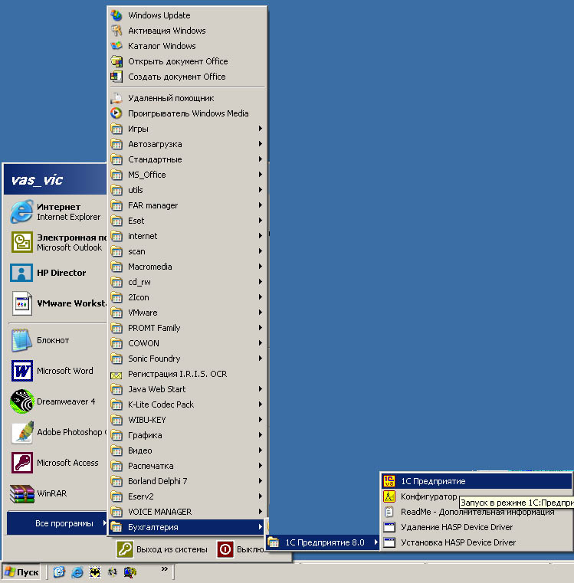Viewport: 574px width, 583px height.
Task: Open the VMware program folder
Action: click(x=187, y=313)
